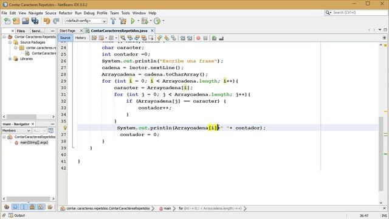Image resolution: width=389 pixels, height=219 pixels.
Task: Open the Output panel button
Action: 17,215
